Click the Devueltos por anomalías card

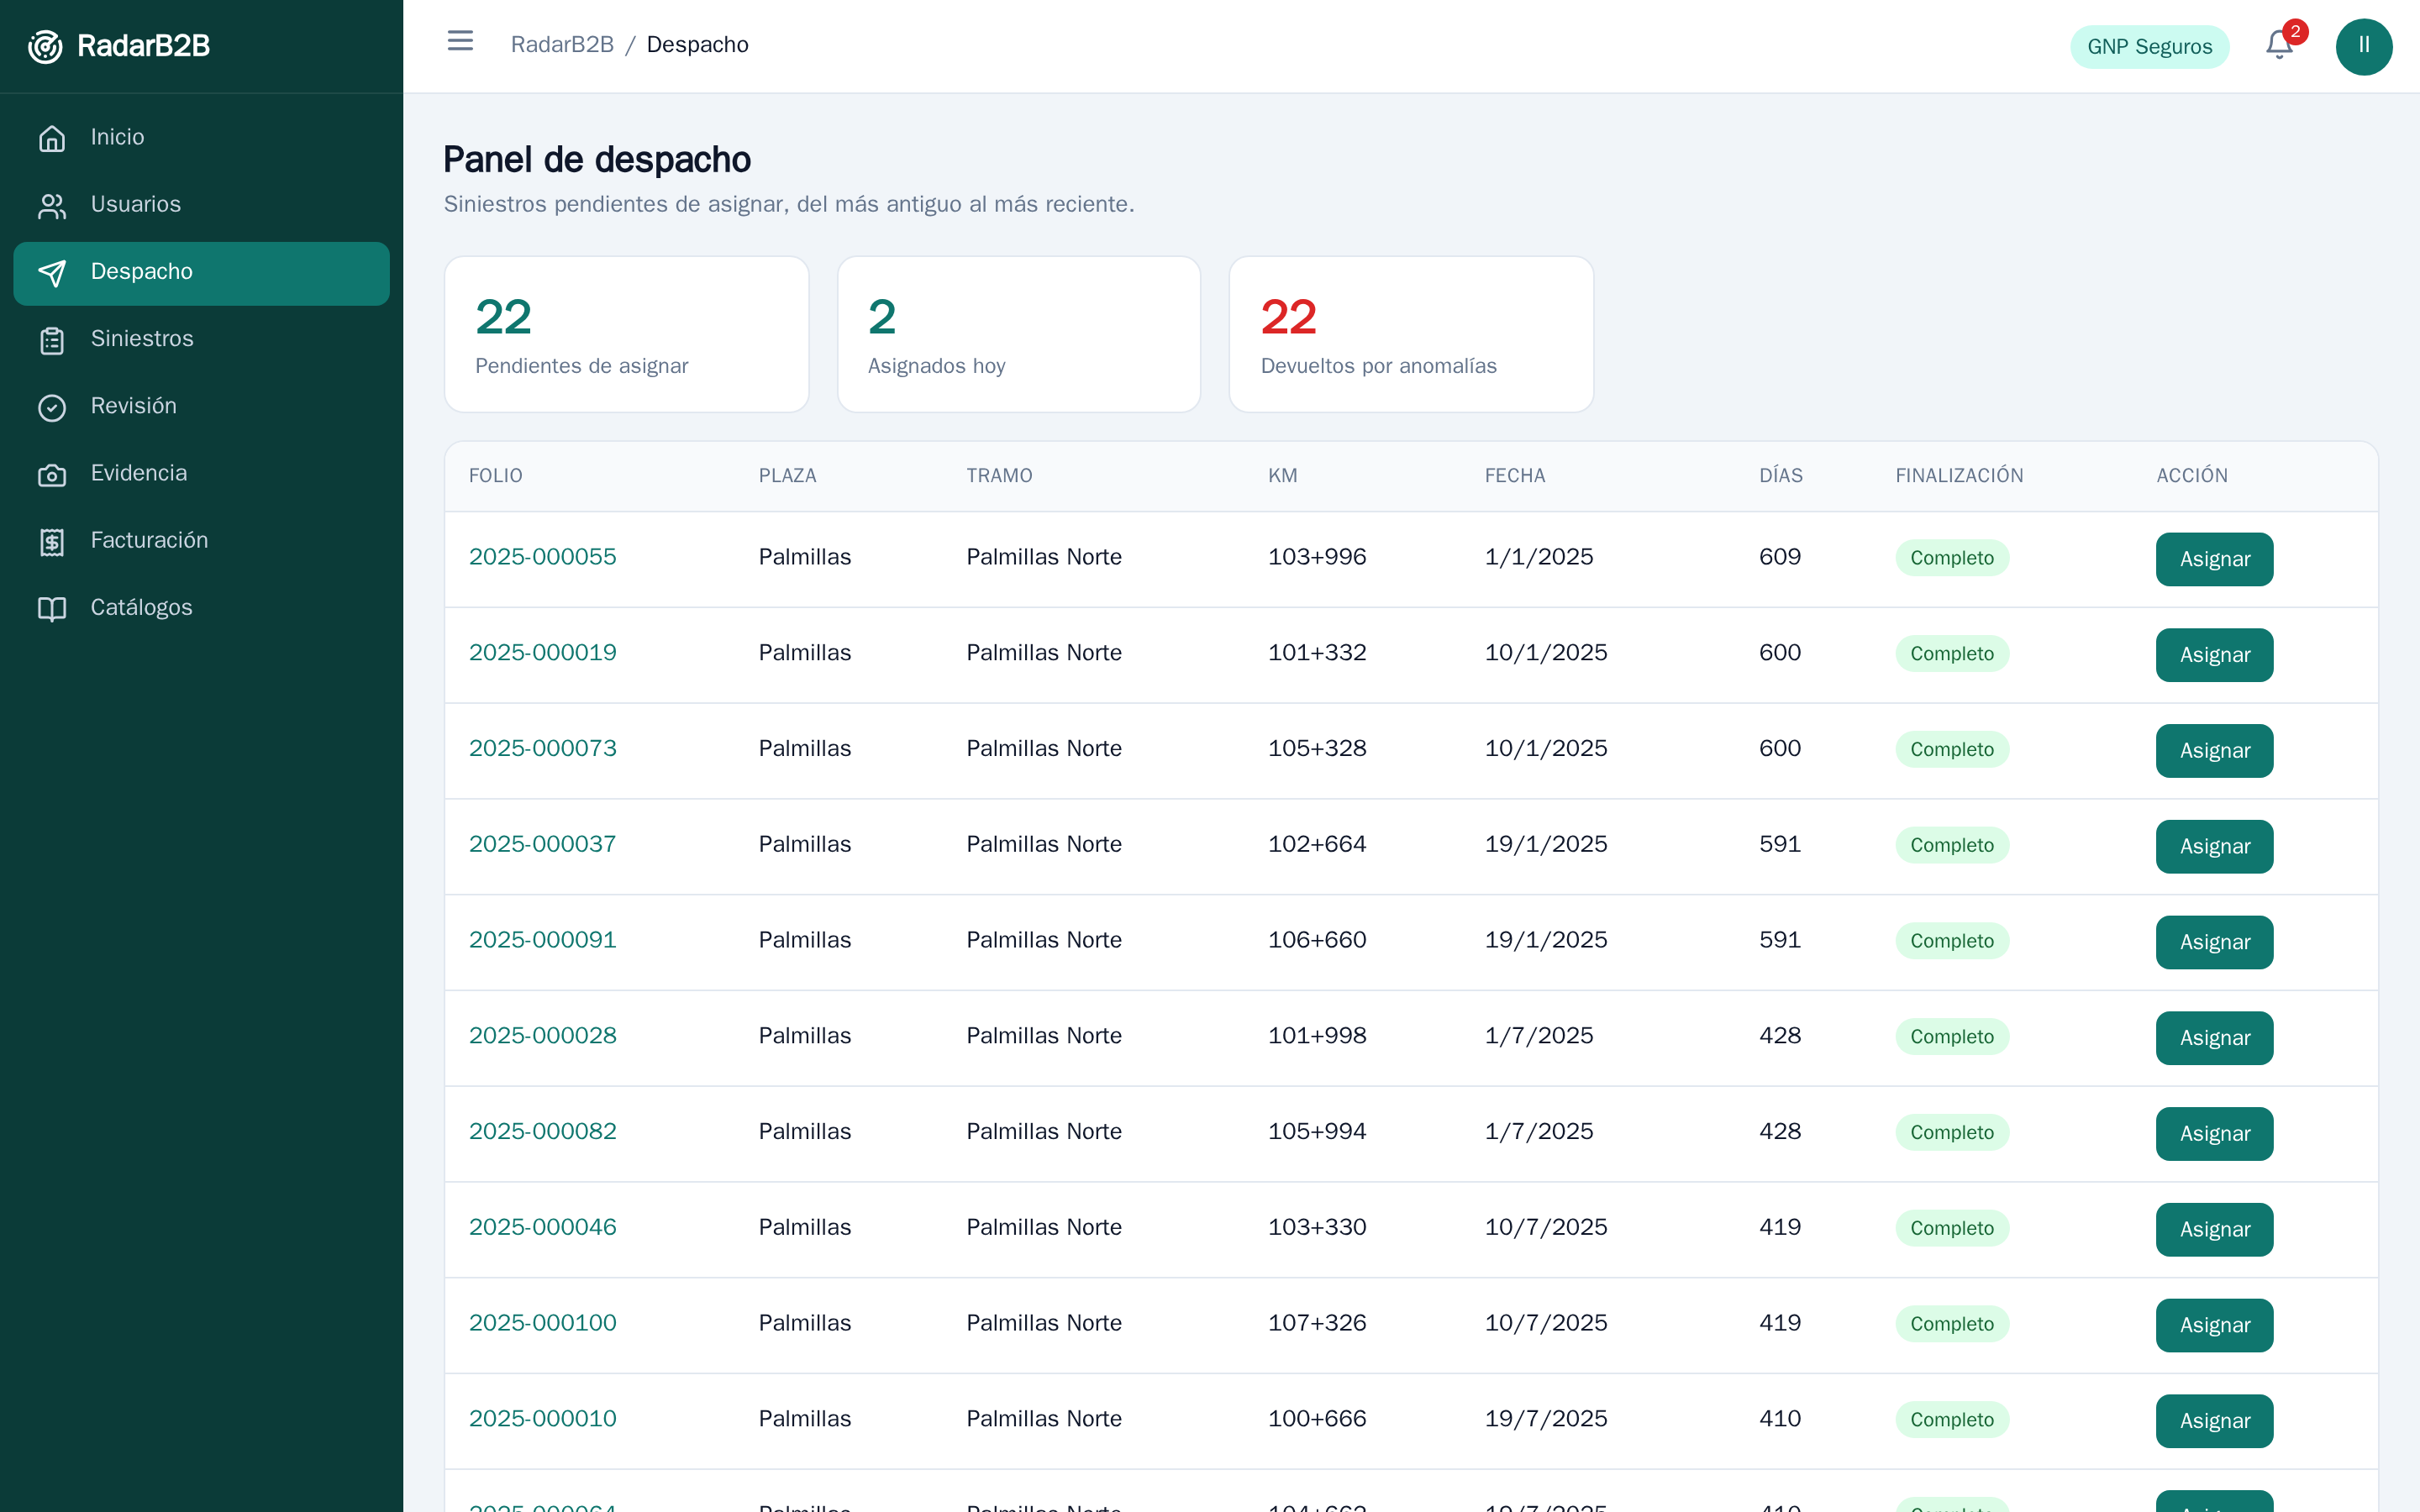pyautogui.click(x=1411, y=334)
